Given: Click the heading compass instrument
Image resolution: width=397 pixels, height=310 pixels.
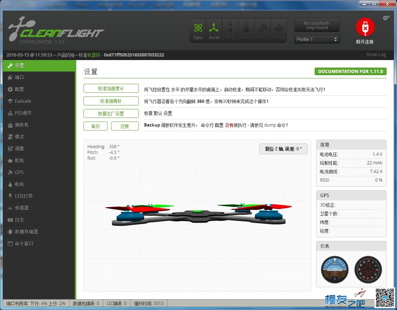Looking at the screenshot, I should click(x=368, y=270).
